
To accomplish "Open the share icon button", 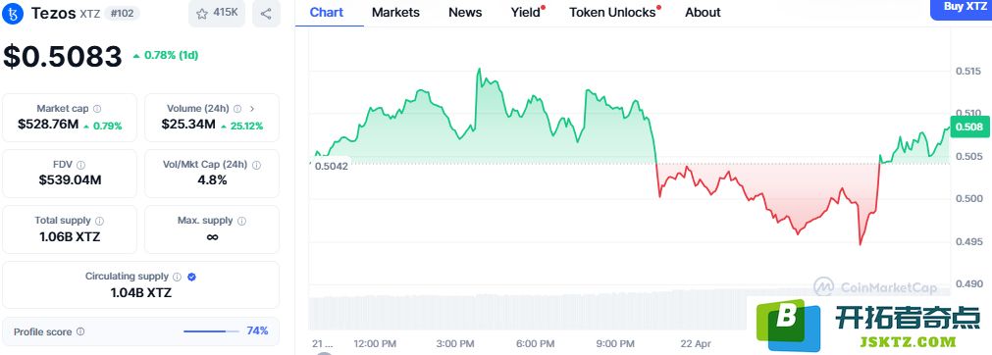I will pos(266,14).
